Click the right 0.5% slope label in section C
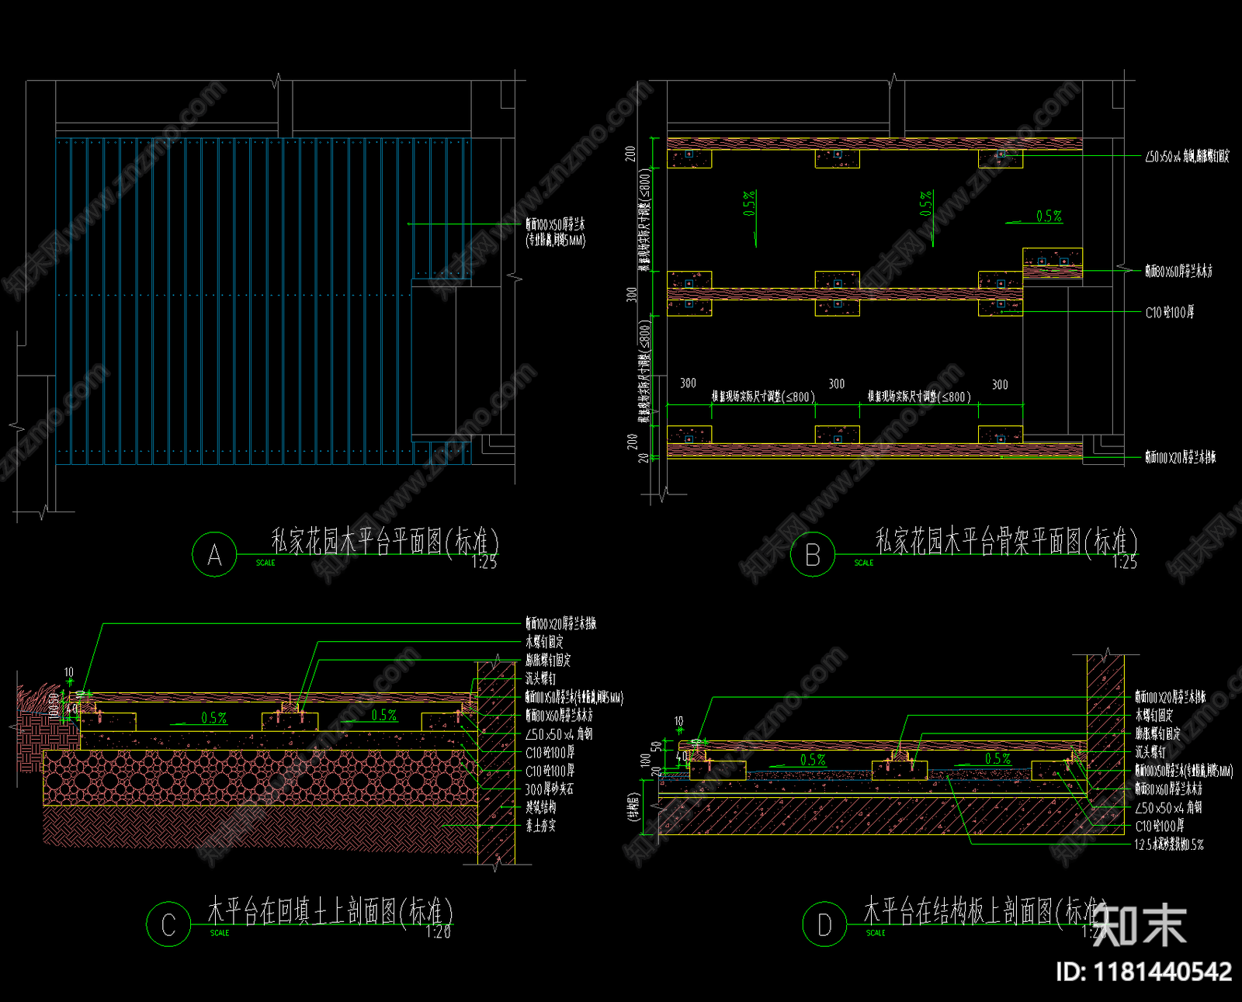 click(384, 715)
